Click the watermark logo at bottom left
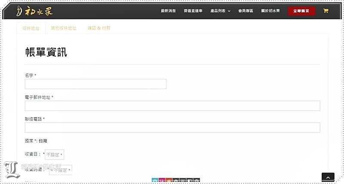 pyautogui.click(x=13, y=170)
